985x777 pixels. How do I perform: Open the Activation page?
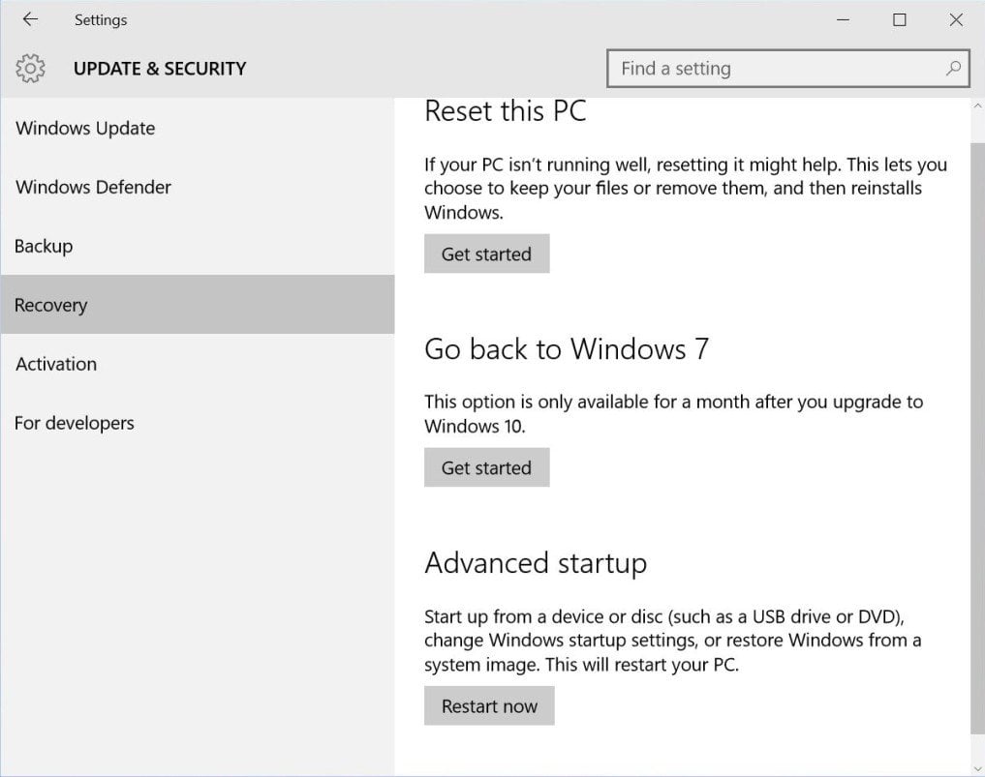click(x=56, y=365)
